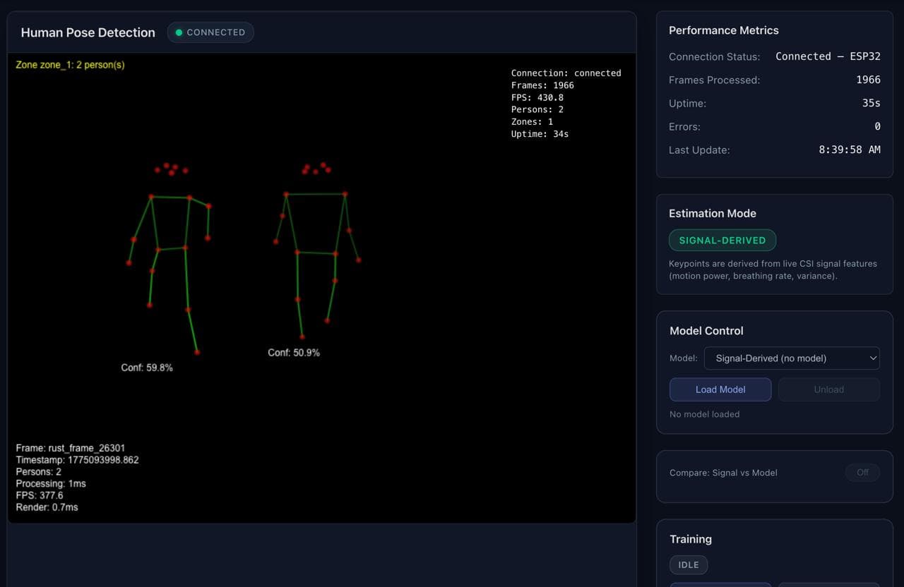Click the 'Conf: 50.9%' label
The height and width of the screenshot is (587, 904).
tap(294, 353)
